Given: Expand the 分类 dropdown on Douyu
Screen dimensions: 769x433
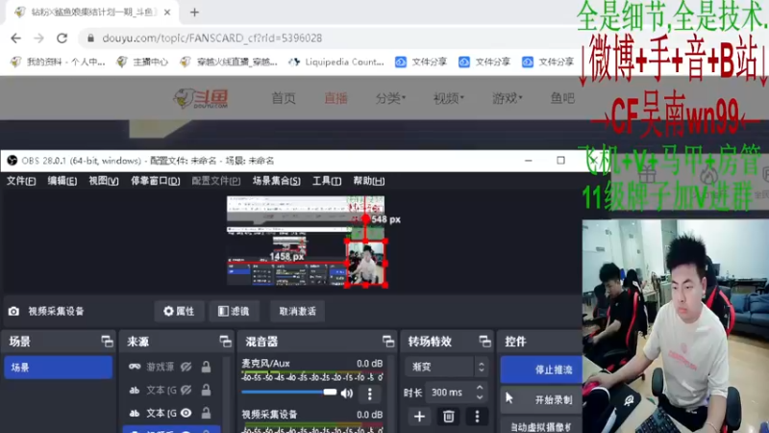Looking at the screenshot, I should (x=390, y=98).
